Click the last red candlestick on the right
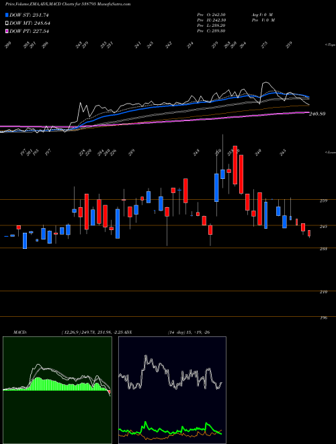Viewport: 336px width, 444px height. pos(309,233)
